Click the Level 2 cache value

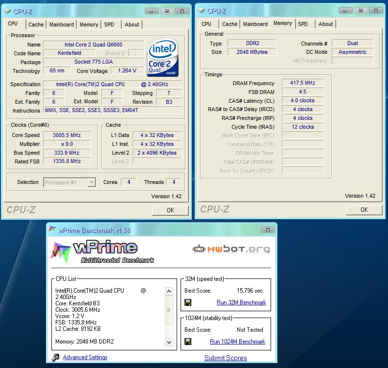157,153
